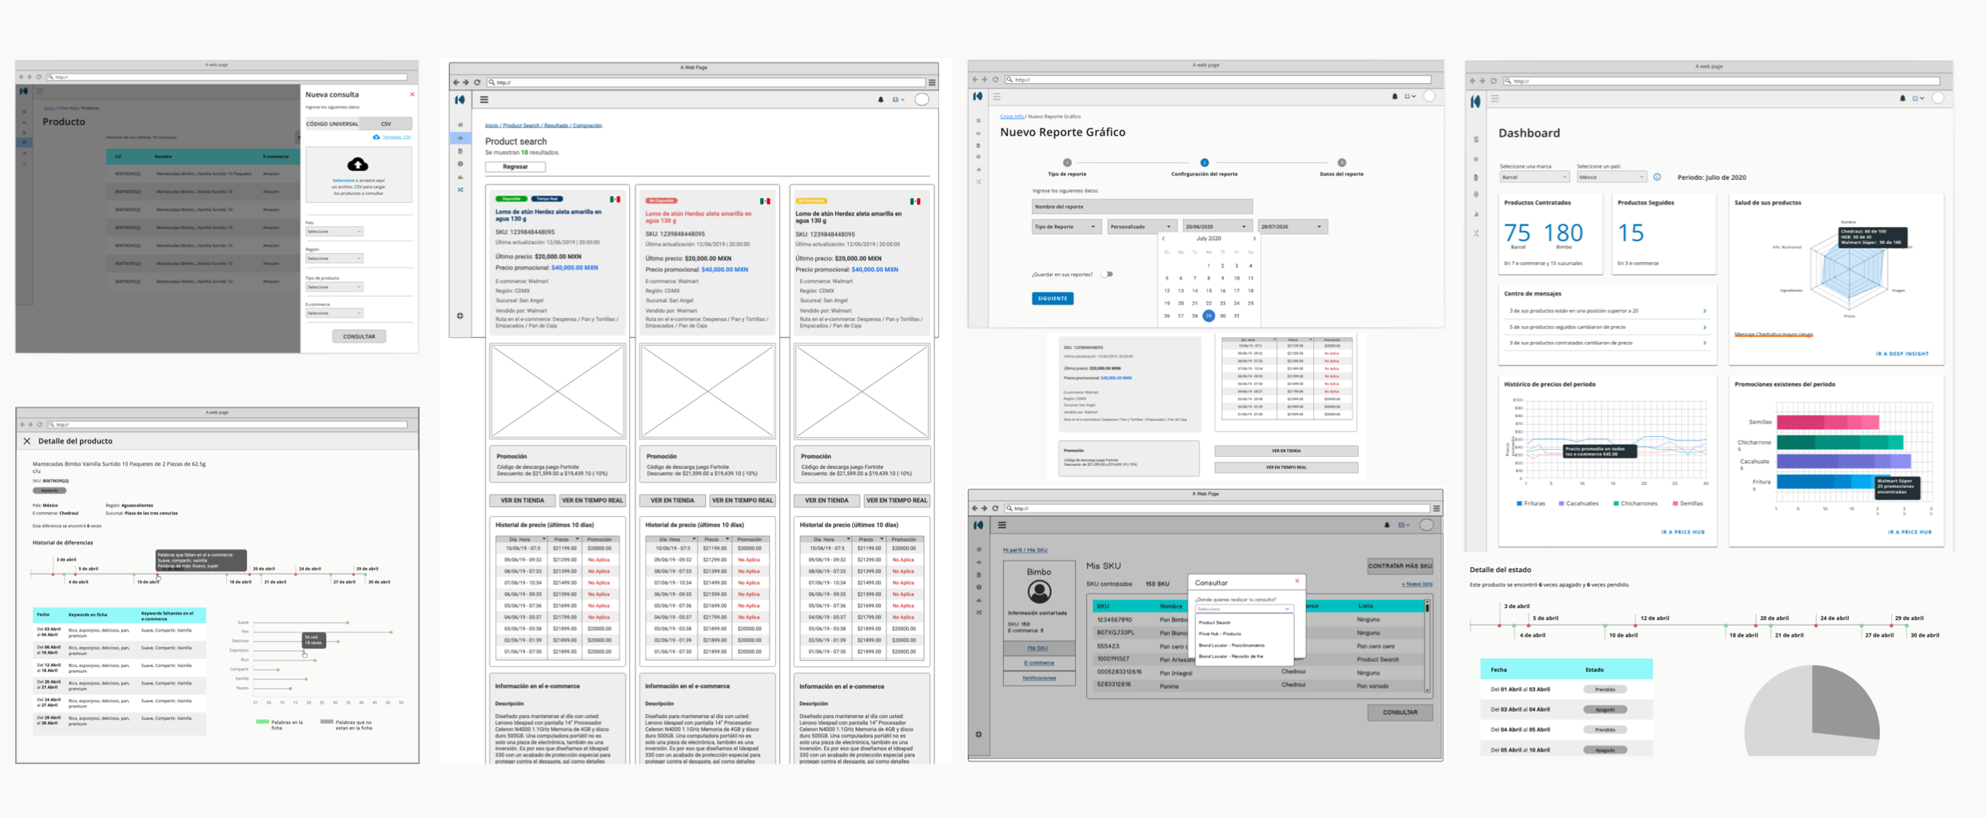The image size is (1987, 818).
Task: Click the info icon beside the México dropdown
Action: pos(1657,177)
